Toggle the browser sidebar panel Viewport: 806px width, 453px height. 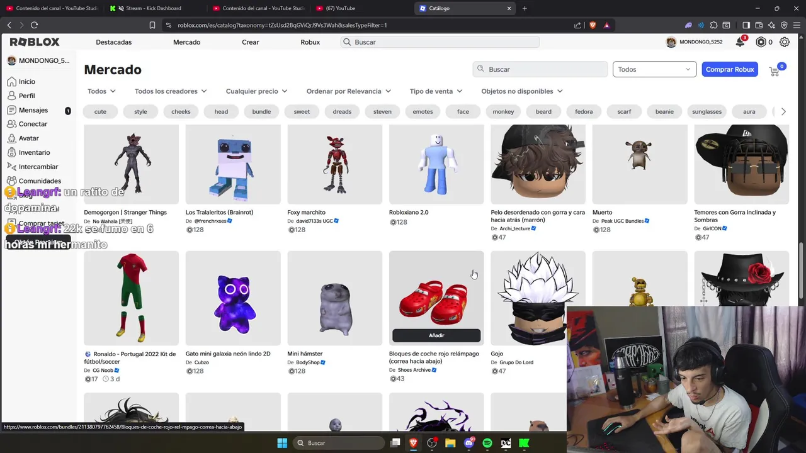coord(746,25)
